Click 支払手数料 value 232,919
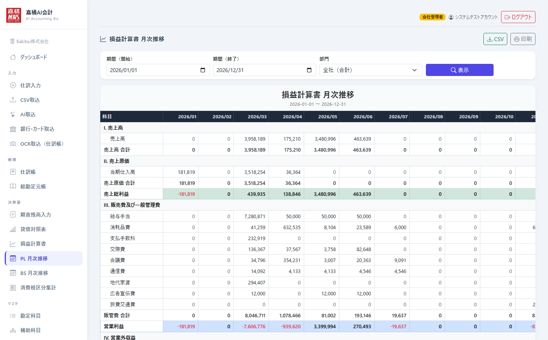Screen dimensions: 548x340 click(256, 238)
